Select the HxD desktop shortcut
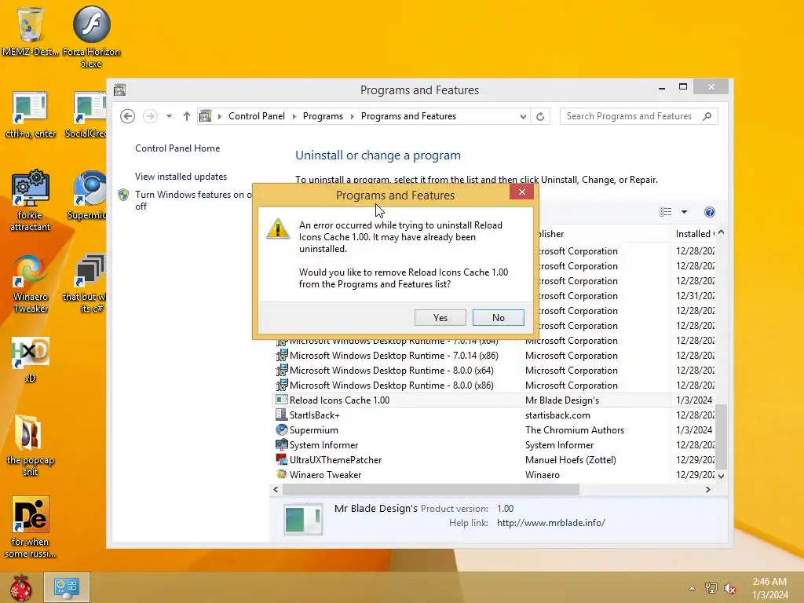 (31, 360)
